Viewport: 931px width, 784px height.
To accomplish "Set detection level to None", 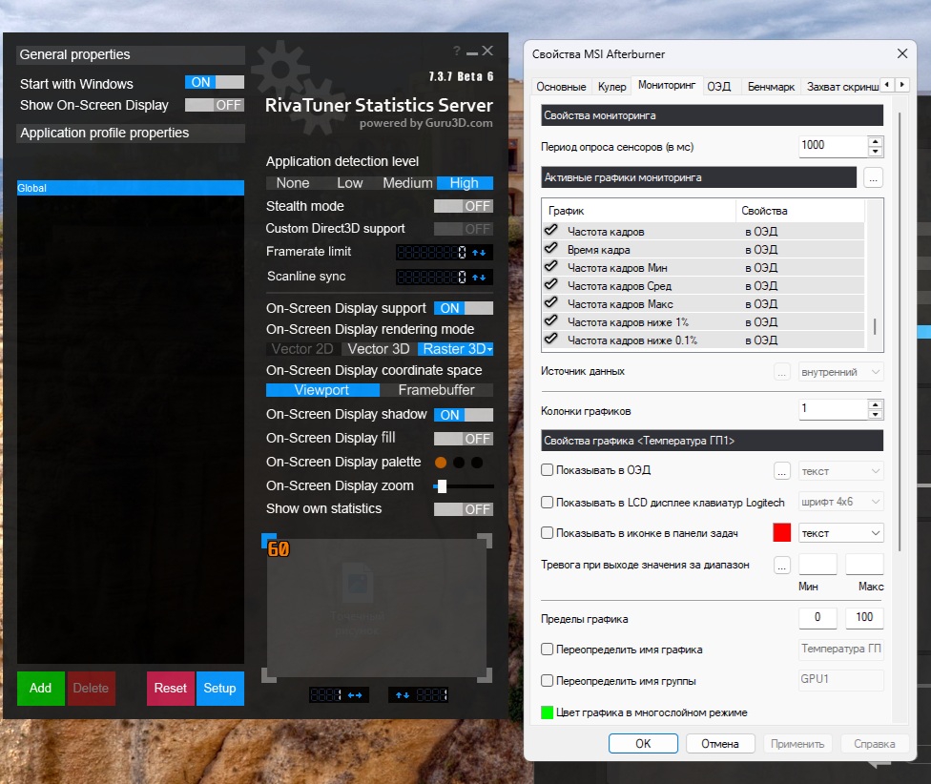I will 293,183.
